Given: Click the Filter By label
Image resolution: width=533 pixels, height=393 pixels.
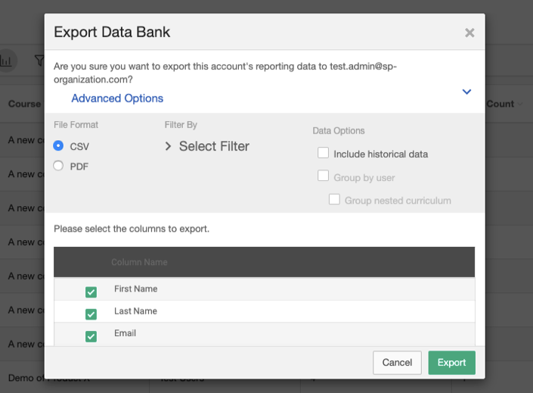Looking at the screenshot, I should tap(181, 125).
